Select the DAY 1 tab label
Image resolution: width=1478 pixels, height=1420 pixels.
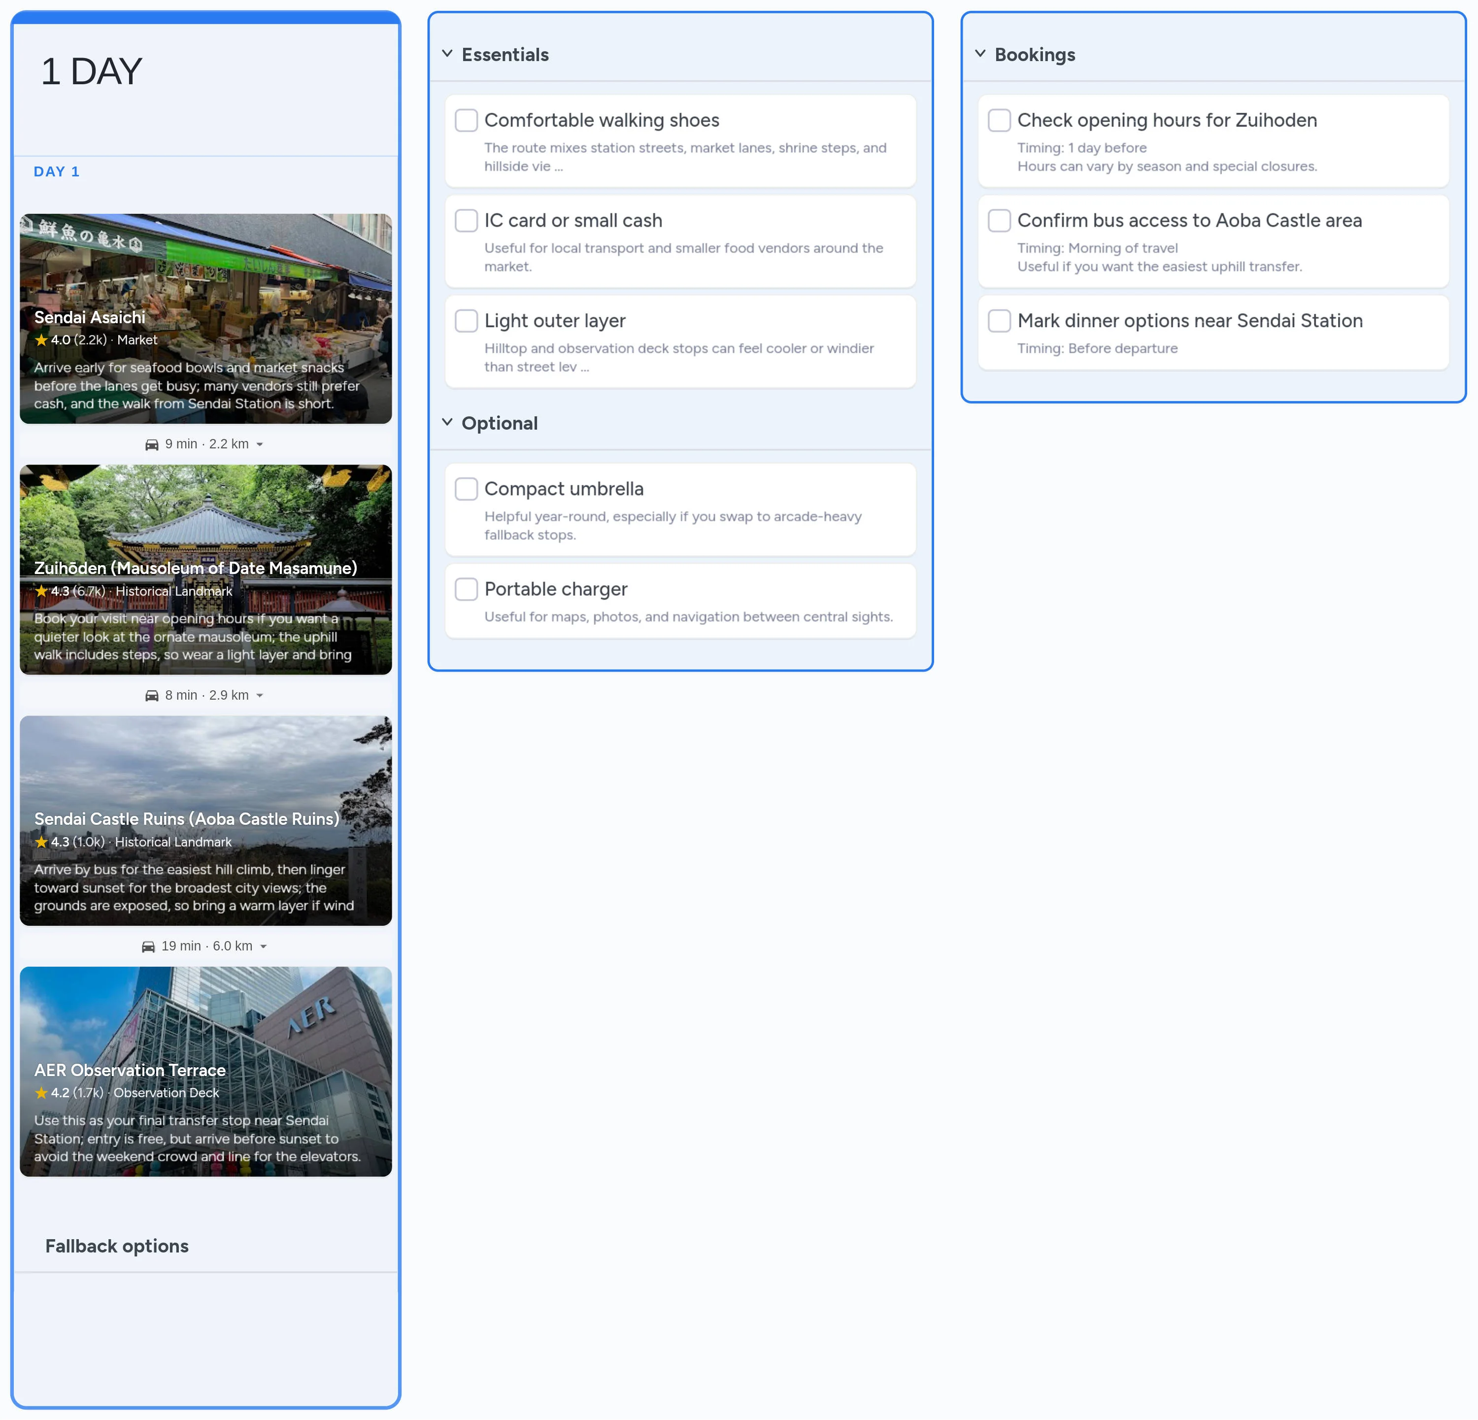57,172
